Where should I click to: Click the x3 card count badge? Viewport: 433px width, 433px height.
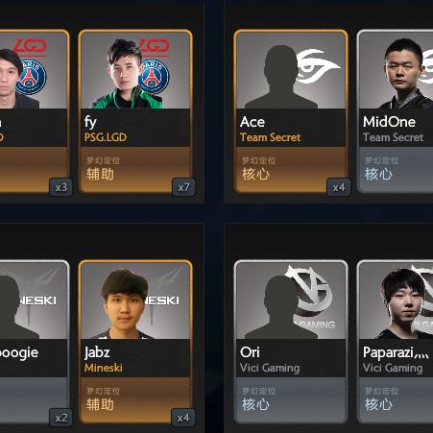(x=61, y=187)
